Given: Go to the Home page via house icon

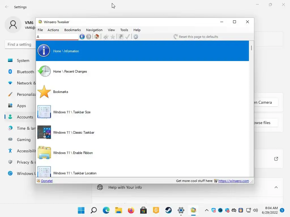Looking at the screenshot, I should tap(97, 37).
